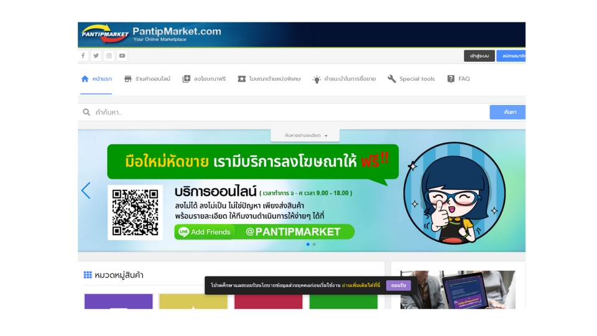597x336 pixels.
Task: Focus the คำค้นหา search input field
Action: click(284, 112)
